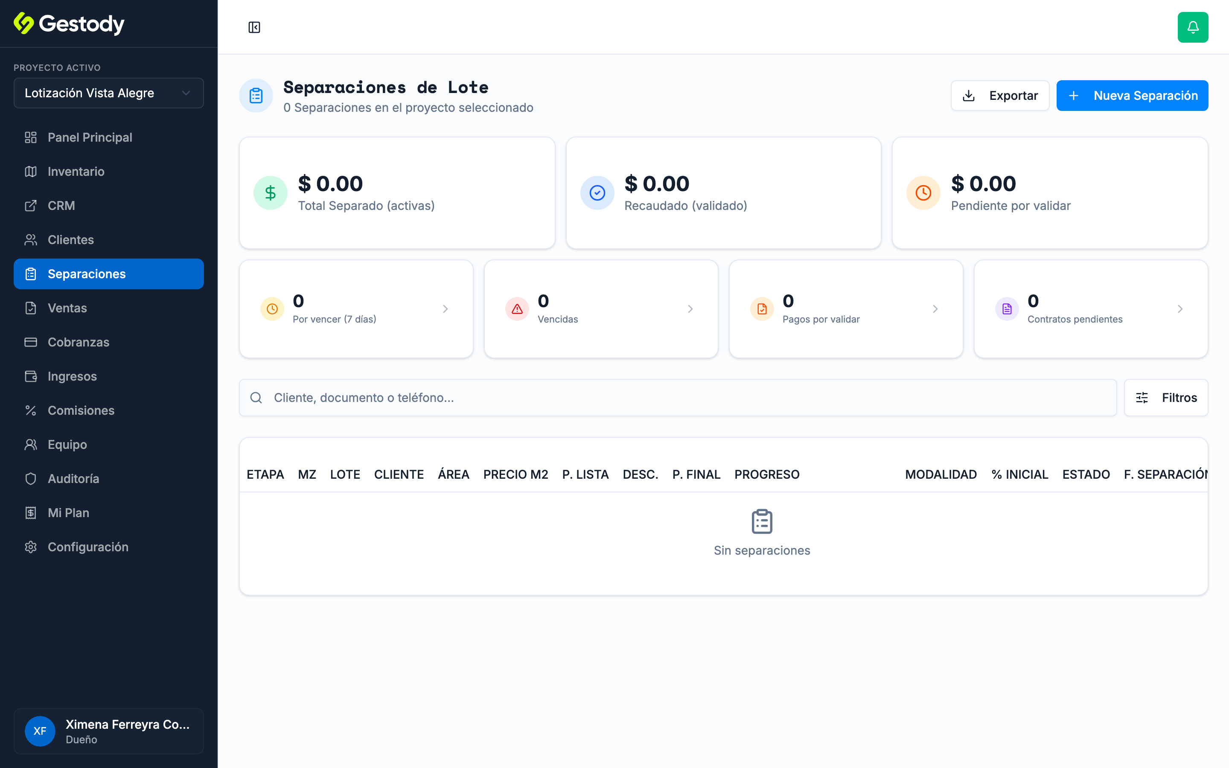Open notifications via the green bell icon
The image size is (1229, 768).
(x=1192, y=27)
